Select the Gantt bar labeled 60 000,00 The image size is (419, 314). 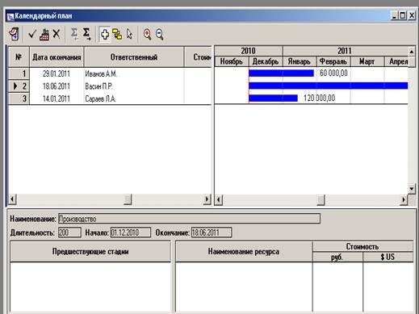(281, 73)
